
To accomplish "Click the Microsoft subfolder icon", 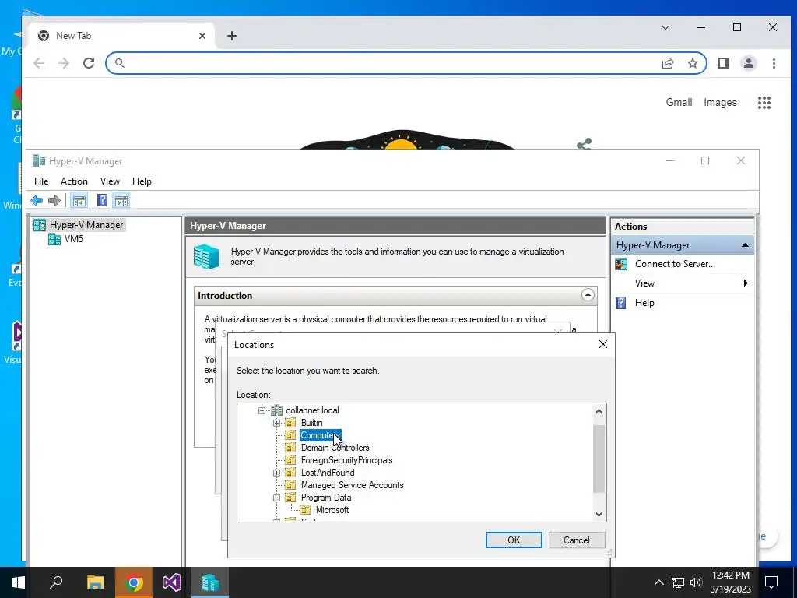I will point(305,510).
